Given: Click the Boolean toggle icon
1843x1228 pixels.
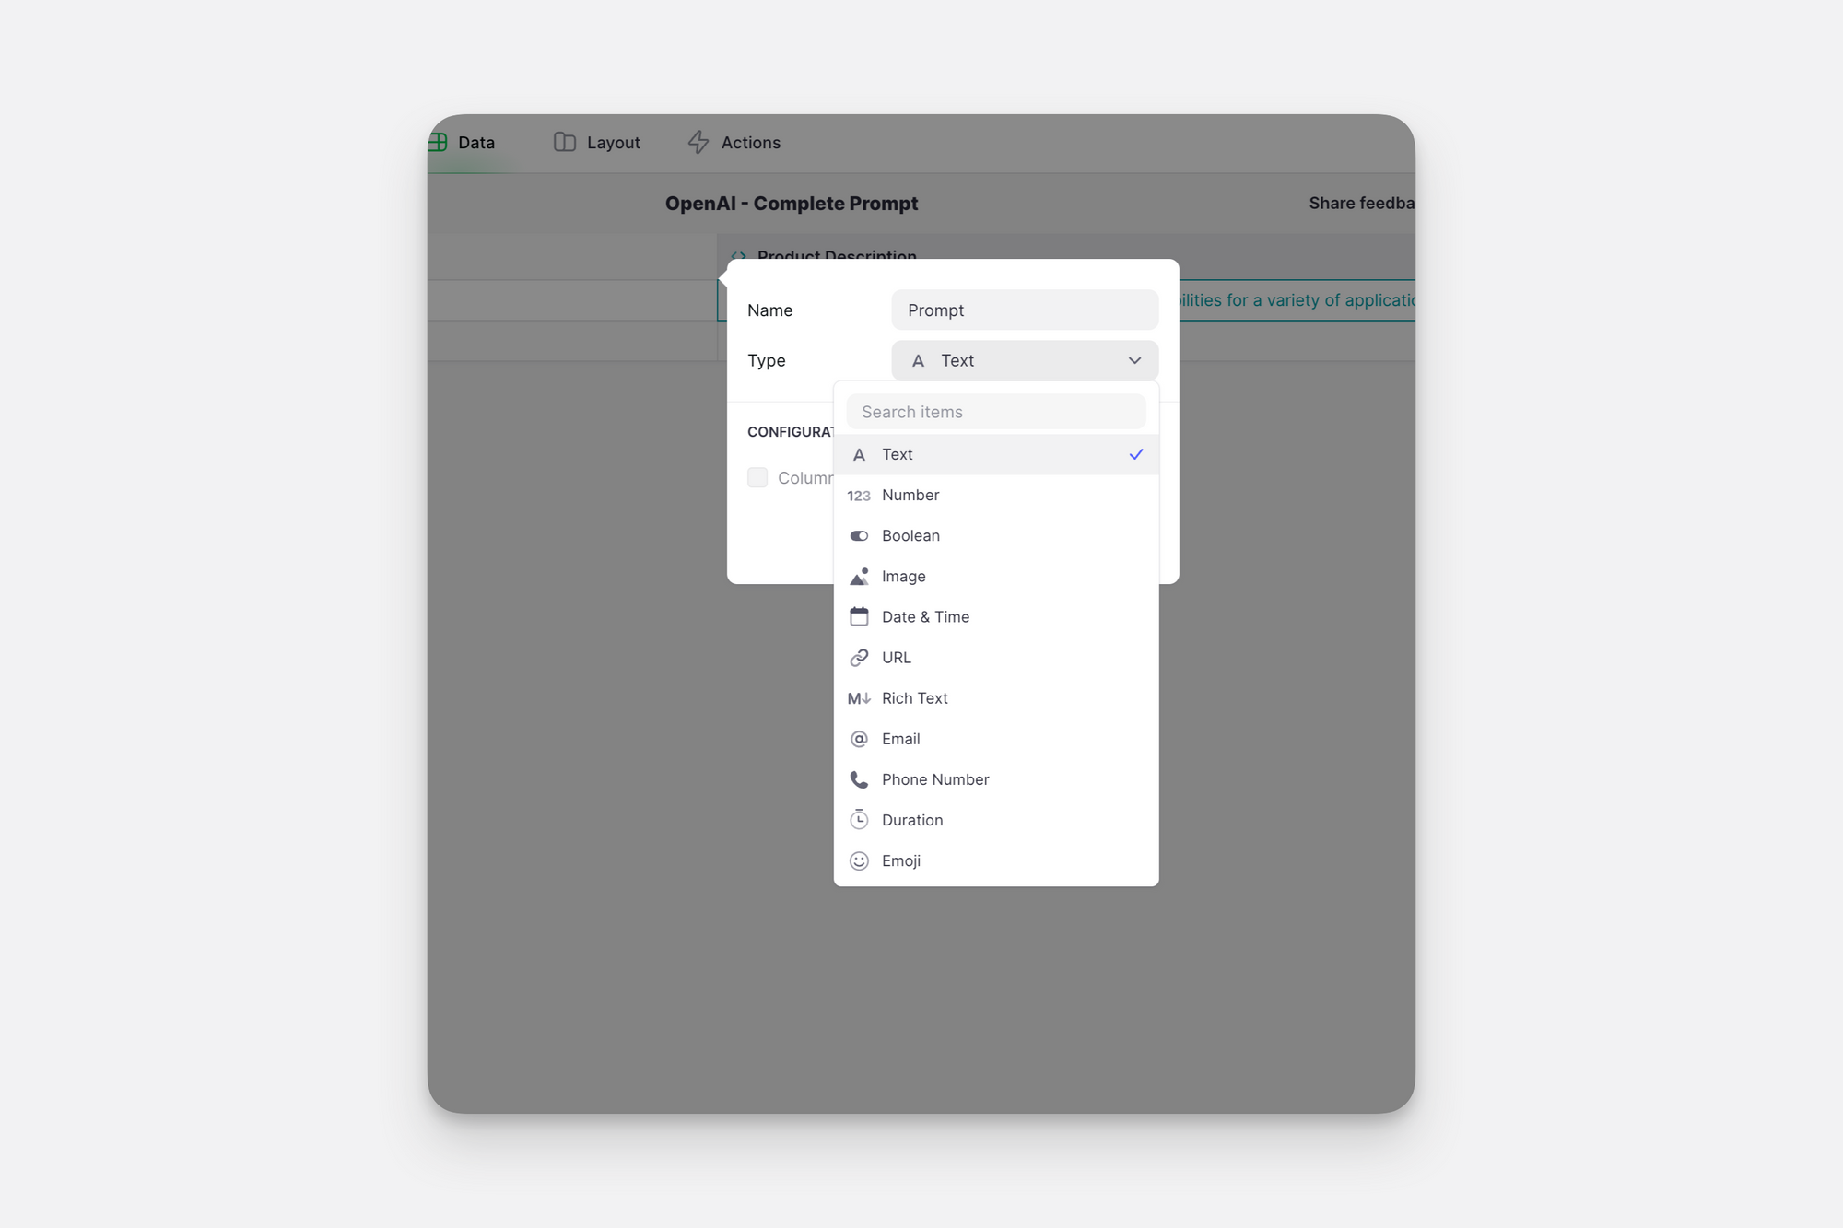Looking at the screenshot, I should tap(858, 536).
